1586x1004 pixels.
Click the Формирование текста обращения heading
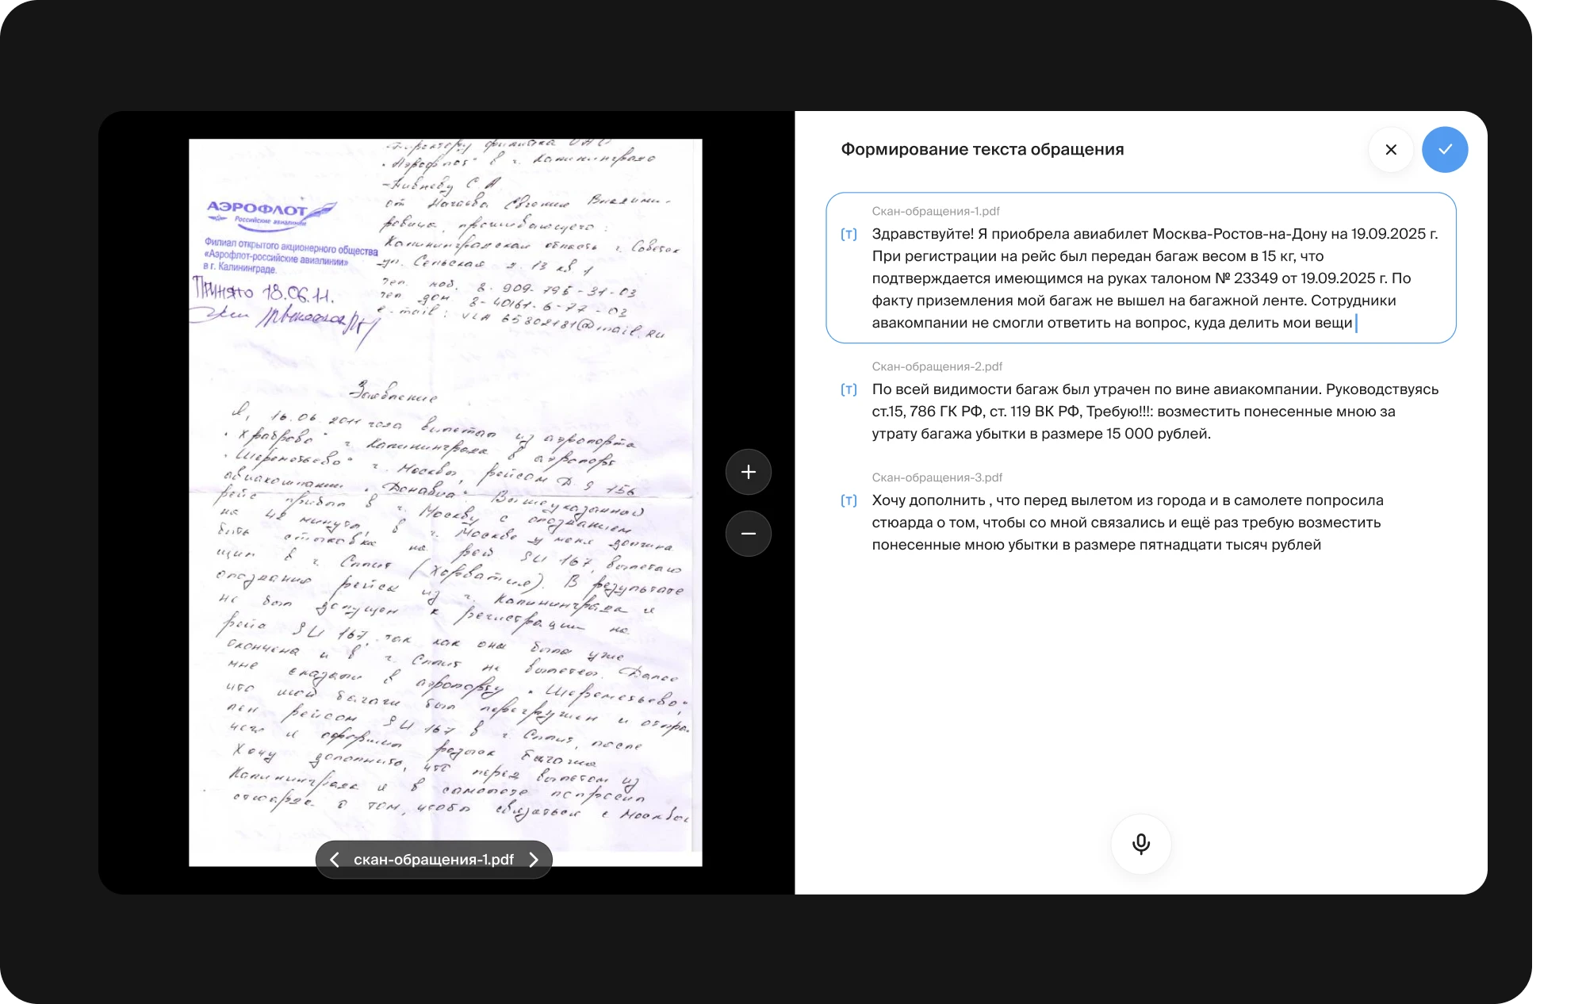[x=982, y=149]
